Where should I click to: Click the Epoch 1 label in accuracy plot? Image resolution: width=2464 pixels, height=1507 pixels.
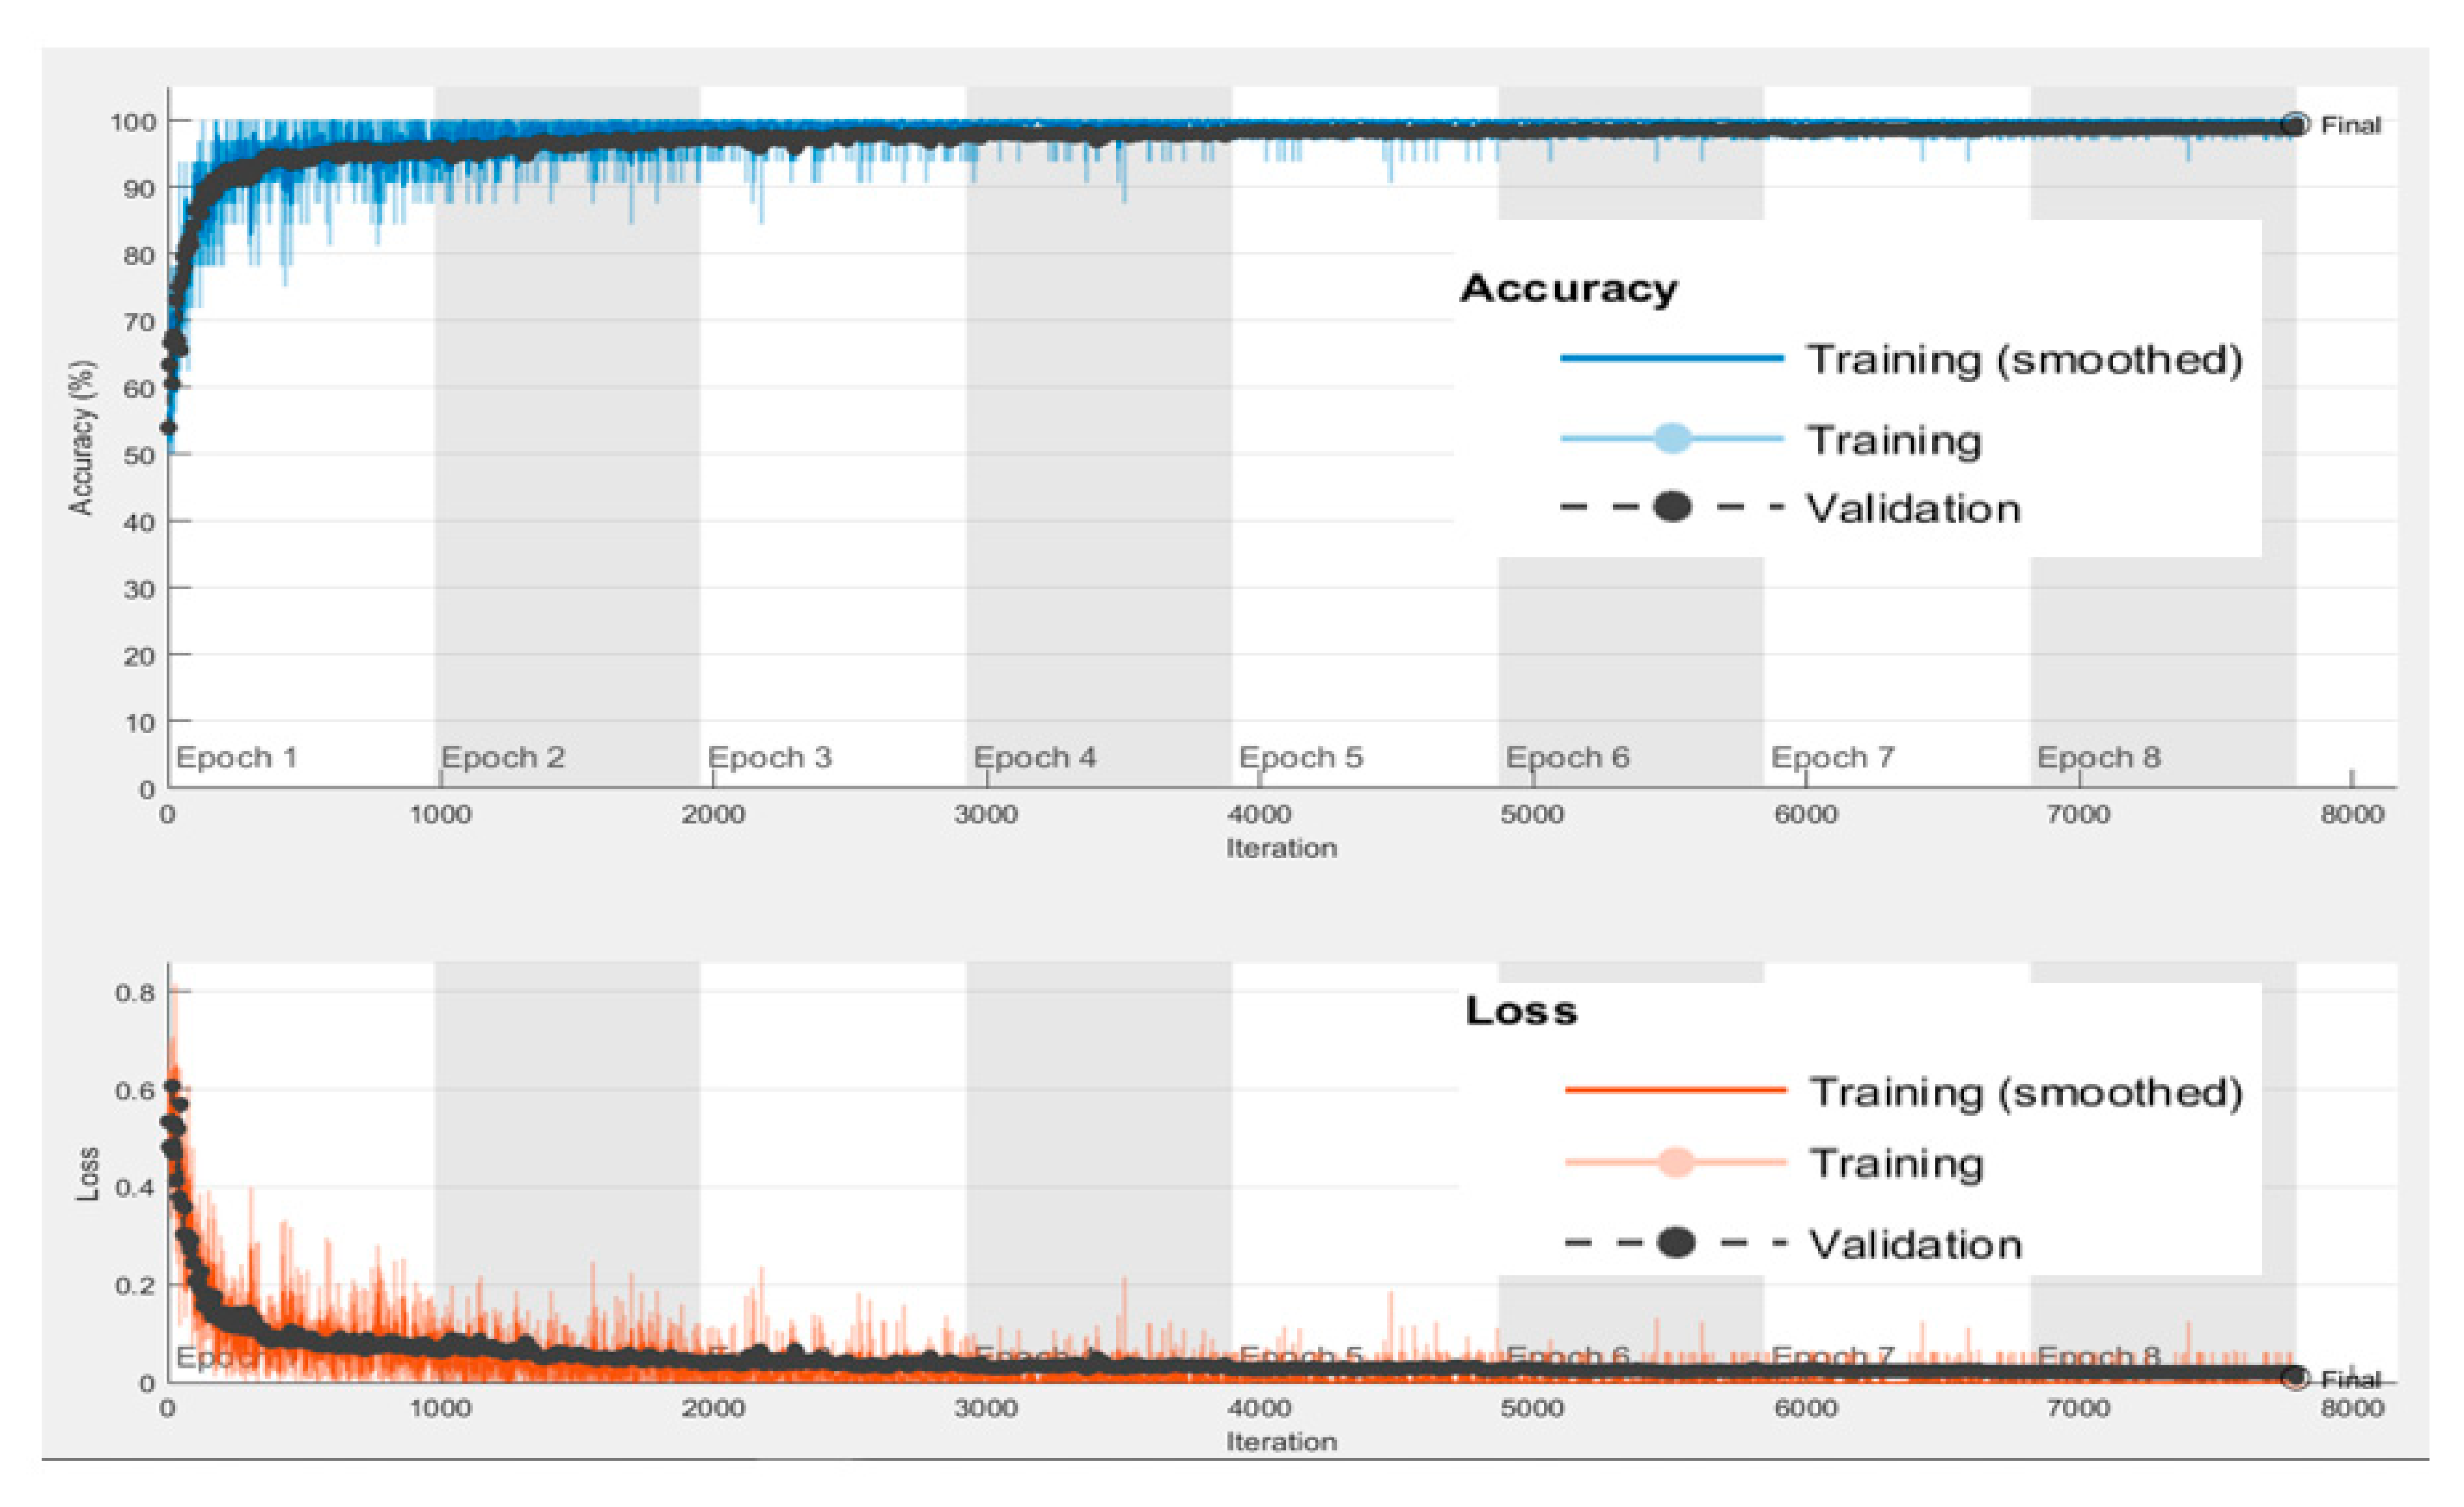(237, 757)
